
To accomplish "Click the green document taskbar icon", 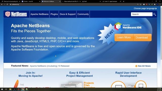I will coord(27,89).
